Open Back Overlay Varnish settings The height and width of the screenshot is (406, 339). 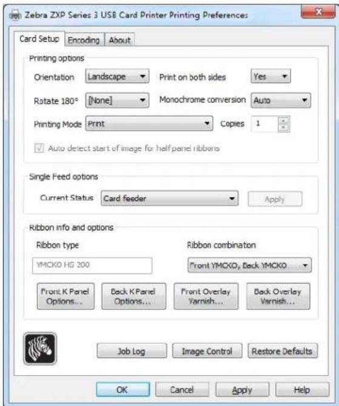click(x=278, y=296)
